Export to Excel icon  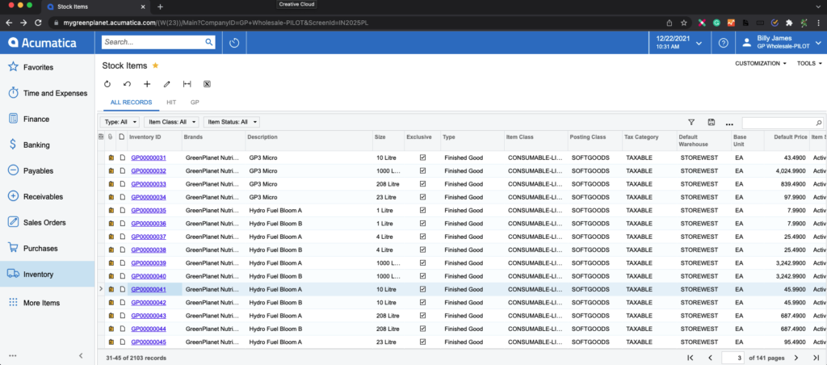[x=208, y=84]
